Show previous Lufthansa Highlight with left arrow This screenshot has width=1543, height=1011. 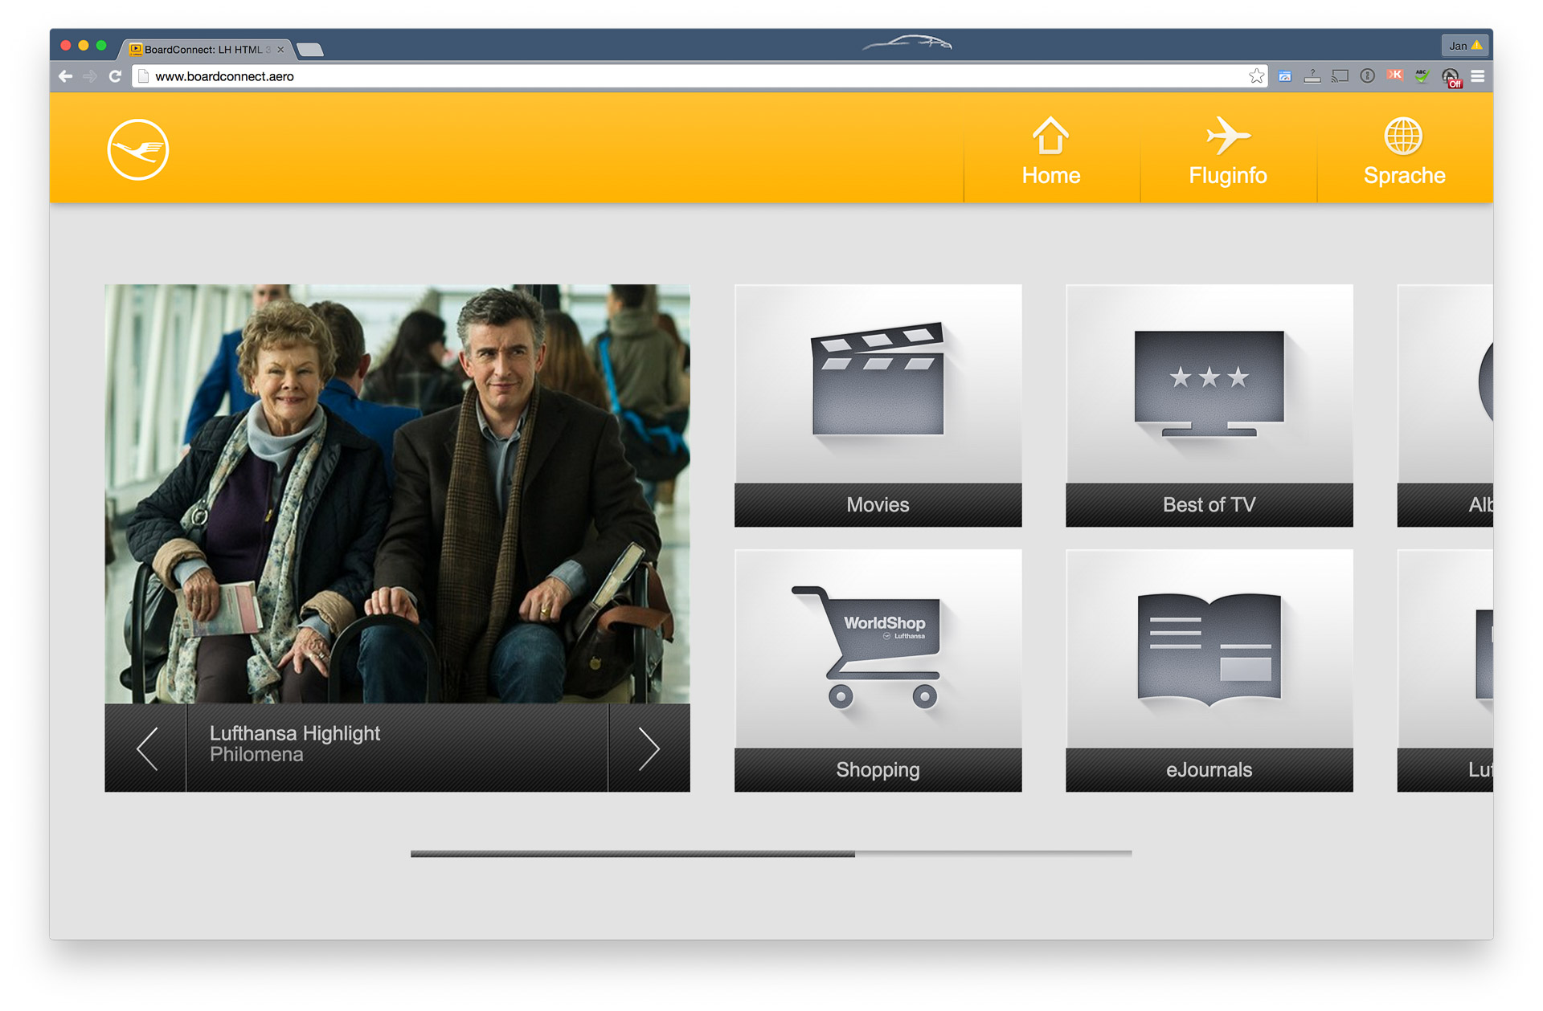point(145,748)
